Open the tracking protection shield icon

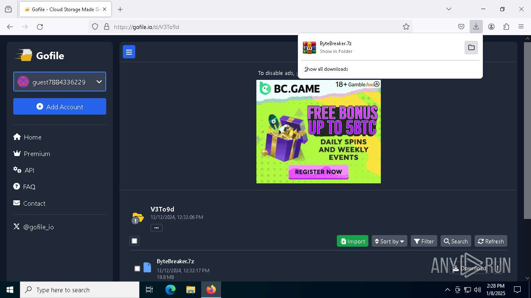click(95, 27)
